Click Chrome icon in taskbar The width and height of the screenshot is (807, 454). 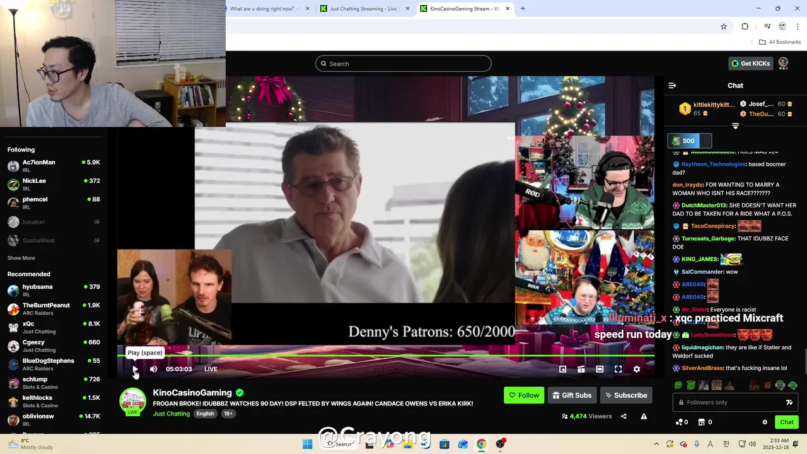coord(481,444)
